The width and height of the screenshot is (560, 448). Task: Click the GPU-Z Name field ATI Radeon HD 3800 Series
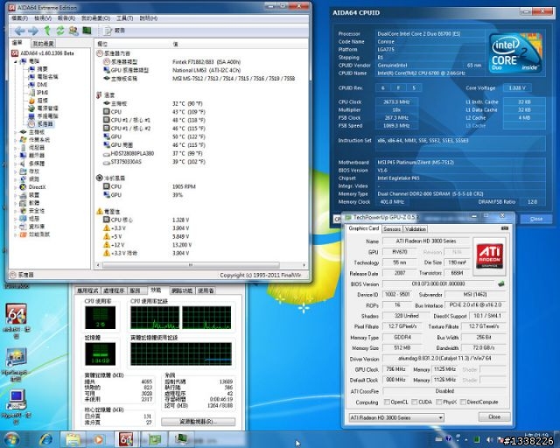[x=426, y=241]
